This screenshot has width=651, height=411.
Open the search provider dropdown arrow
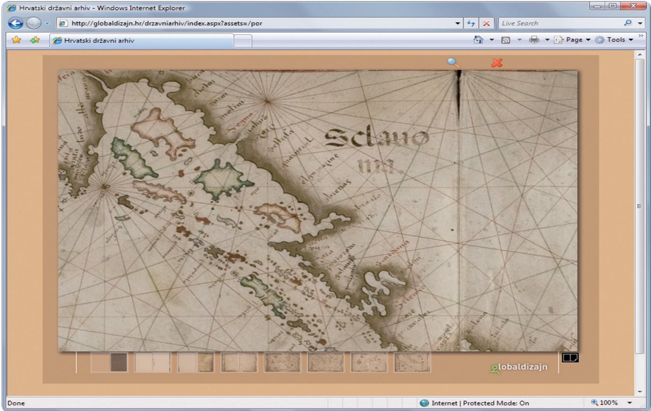tap(640, 23)
